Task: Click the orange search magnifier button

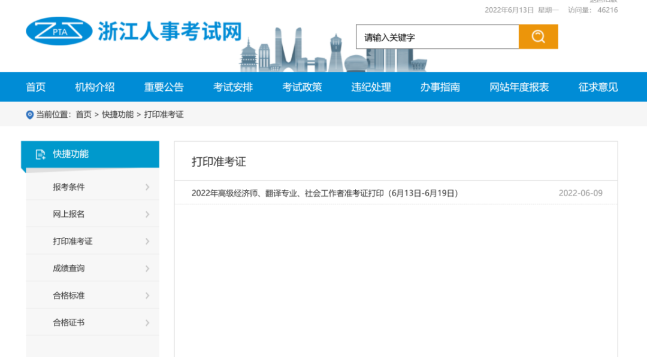Action: tap(538, 37)
